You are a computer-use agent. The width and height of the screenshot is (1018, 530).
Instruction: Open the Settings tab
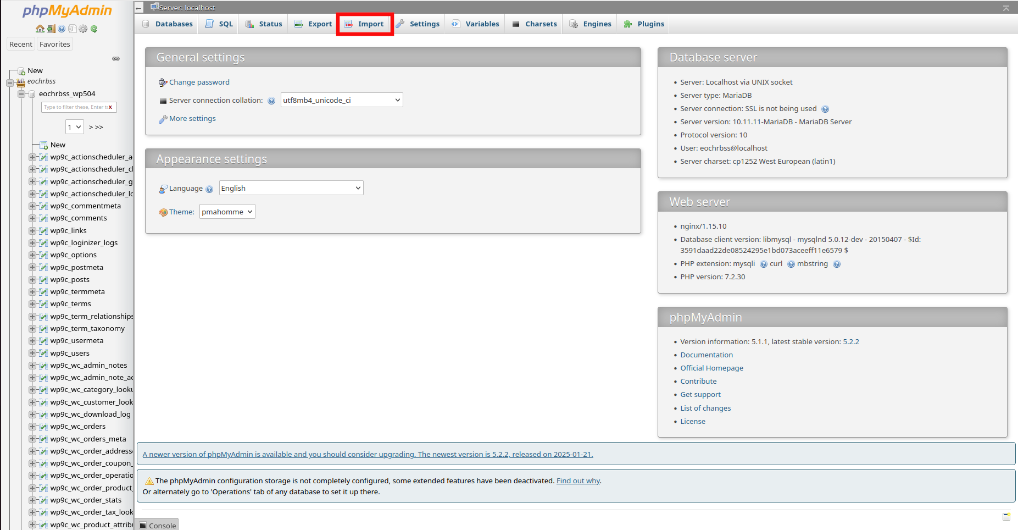[x=418, y=24]
